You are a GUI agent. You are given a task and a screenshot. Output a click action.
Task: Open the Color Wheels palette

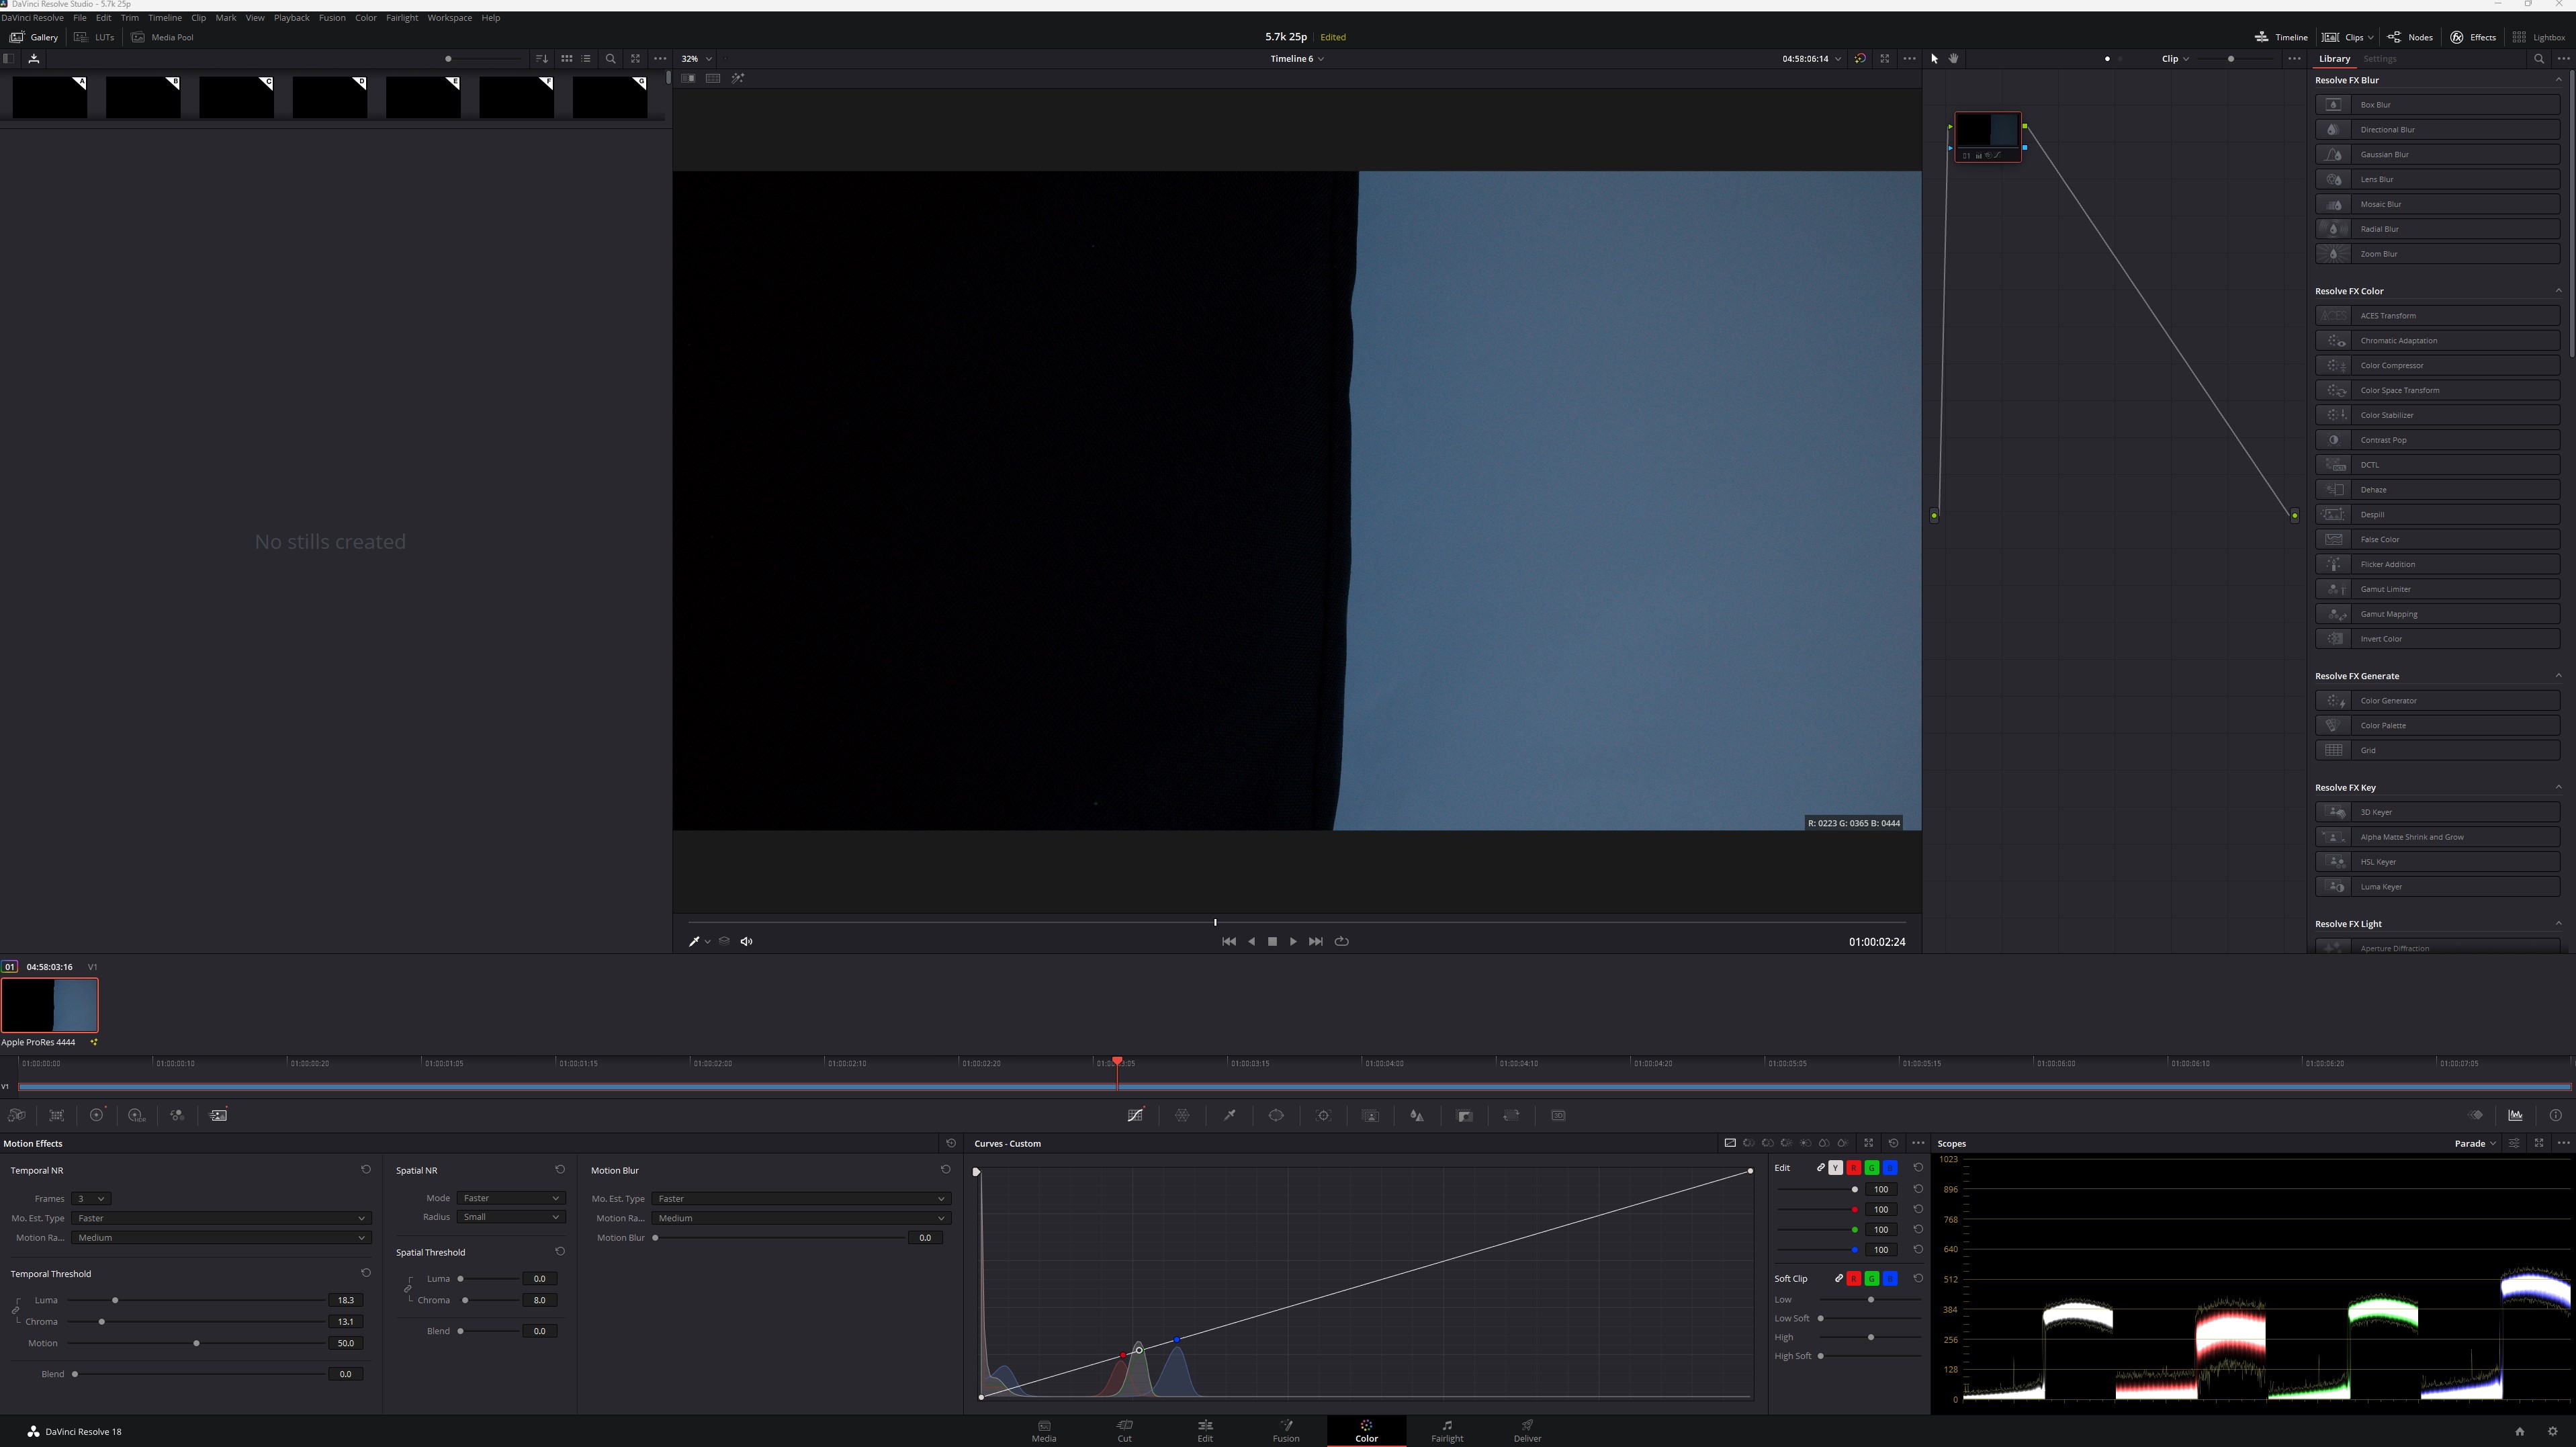coord(97,1115)
